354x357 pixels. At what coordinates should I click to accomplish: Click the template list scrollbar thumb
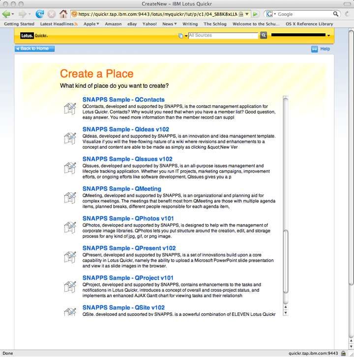(286, 261)
